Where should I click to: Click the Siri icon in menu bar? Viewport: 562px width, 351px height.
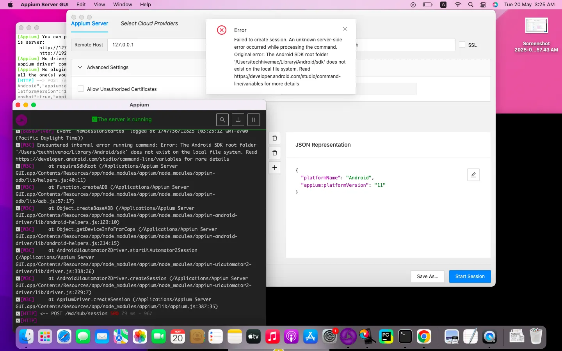pyautogui.click(x=495, y=5)
